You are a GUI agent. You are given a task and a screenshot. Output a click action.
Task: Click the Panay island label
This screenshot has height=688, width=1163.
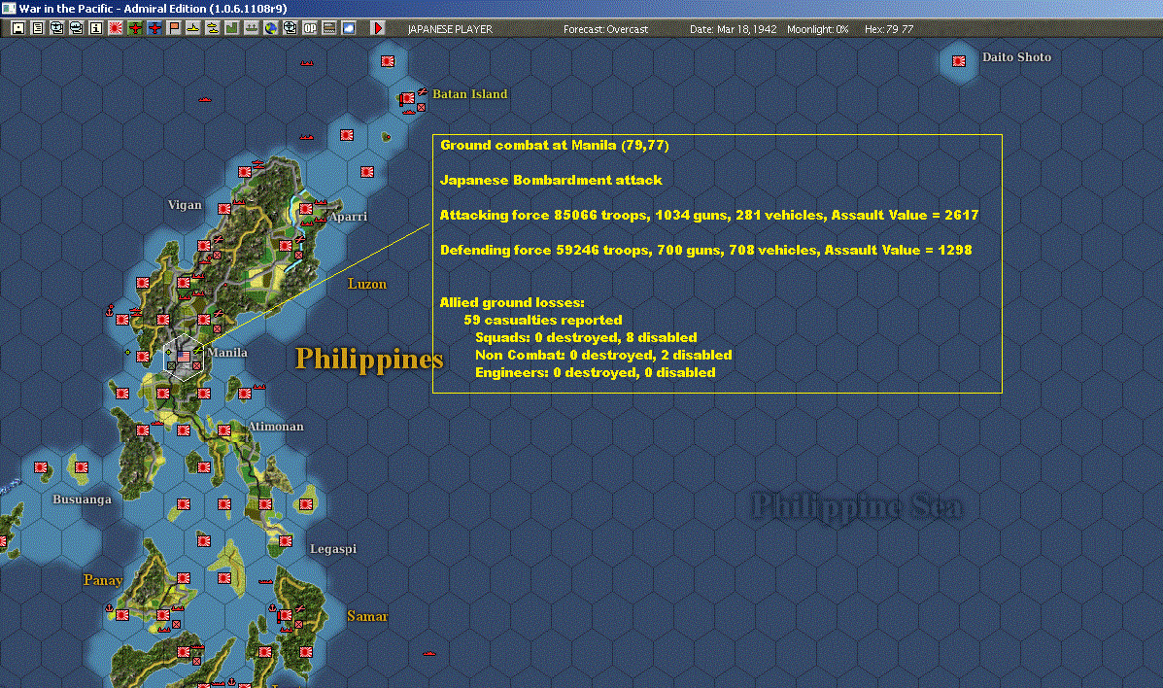pyautogui.click(x=103, y=580)
